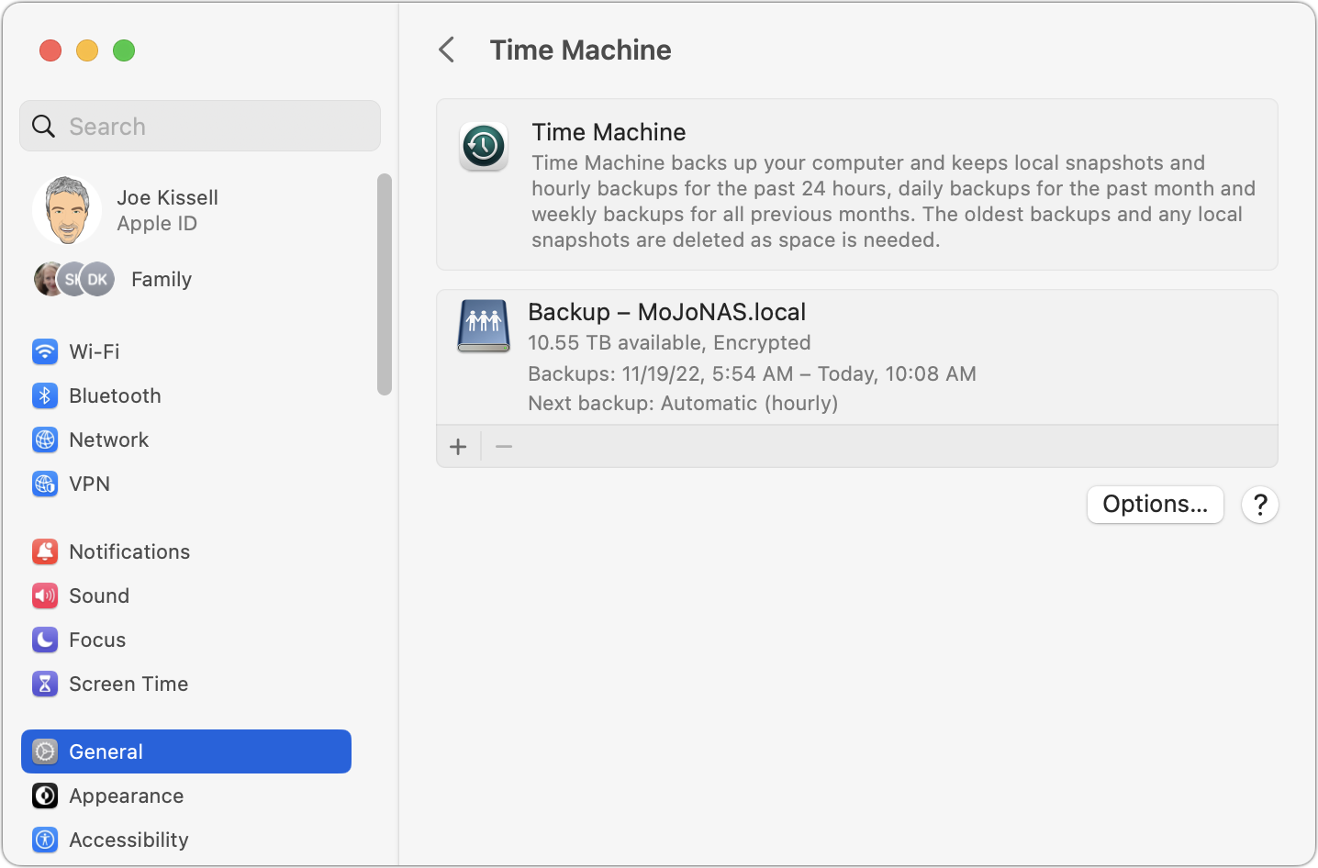Open help with the question mark button
This screenshot has width=1318, height=868.
[1260, 505]
